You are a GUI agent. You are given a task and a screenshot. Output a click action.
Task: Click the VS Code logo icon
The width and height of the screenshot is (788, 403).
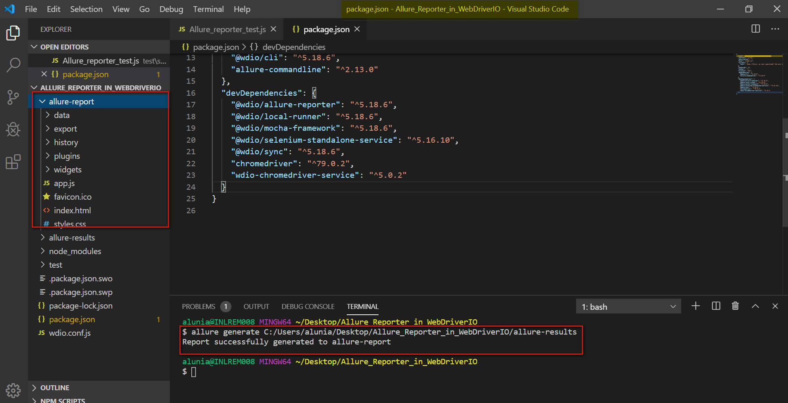[9, 9]
